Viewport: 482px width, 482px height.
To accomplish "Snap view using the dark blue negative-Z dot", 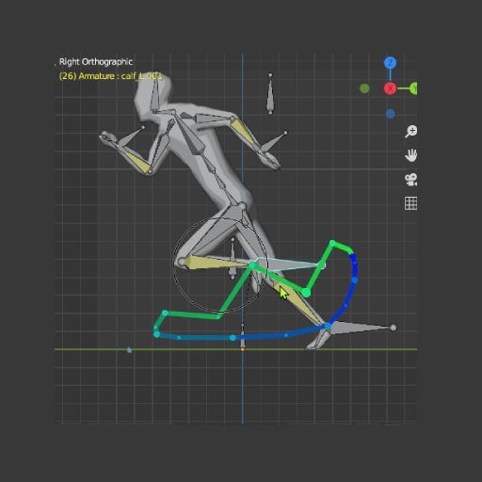I will tap(390, 114).
